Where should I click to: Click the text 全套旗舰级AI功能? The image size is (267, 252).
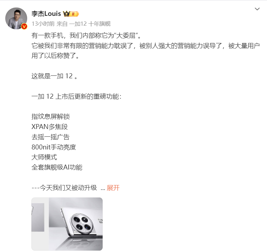coord(57,167)
